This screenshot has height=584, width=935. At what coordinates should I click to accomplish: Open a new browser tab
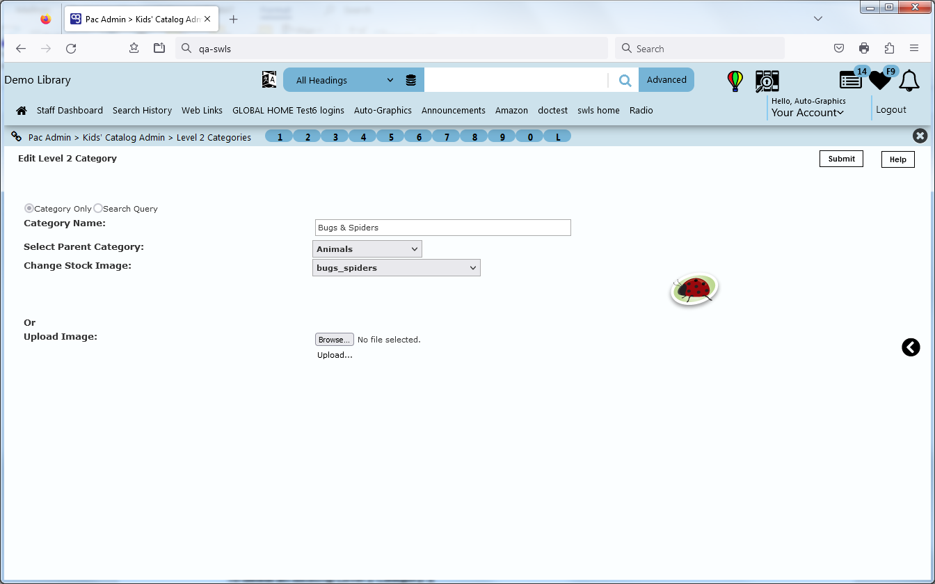point(234,19)
